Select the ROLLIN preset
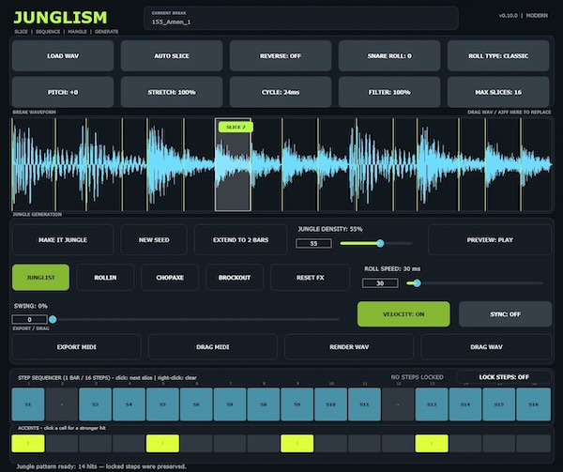 tap(105, 278)
